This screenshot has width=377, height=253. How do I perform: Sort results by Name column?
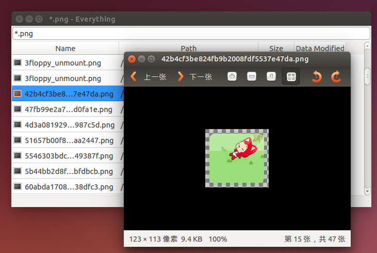(65, 49)
